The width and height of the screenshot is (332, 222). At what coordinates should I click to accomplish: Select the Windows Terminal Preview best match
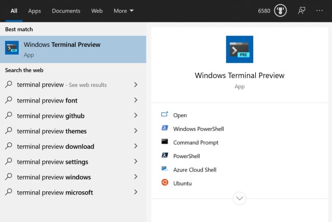pos(73,49)
